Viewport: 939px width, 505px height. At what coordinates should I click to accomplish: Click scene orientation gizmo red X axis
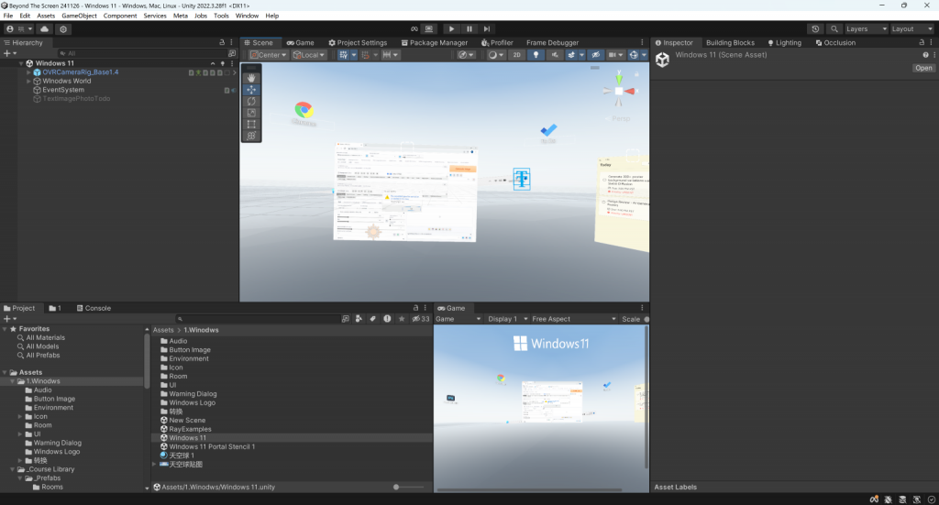pyautogui.click(x=629, y=92)
